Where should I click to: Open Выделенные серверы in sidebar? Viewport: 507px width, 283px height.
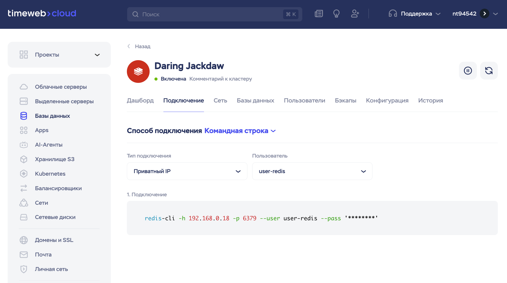point(64,101)
